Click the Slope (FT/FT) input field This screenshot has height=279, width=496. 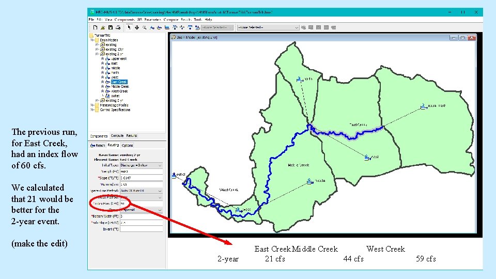click(141, 178)
